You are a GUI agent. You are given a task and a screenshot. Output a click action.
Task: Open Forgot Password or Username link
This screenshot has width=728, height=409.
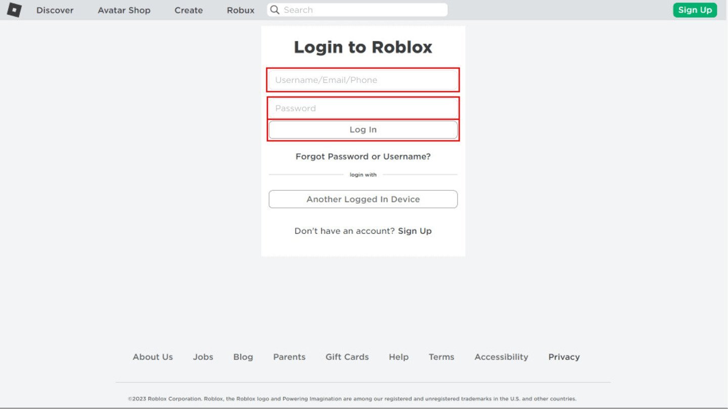pyautogui.click(x=363, y=157)
